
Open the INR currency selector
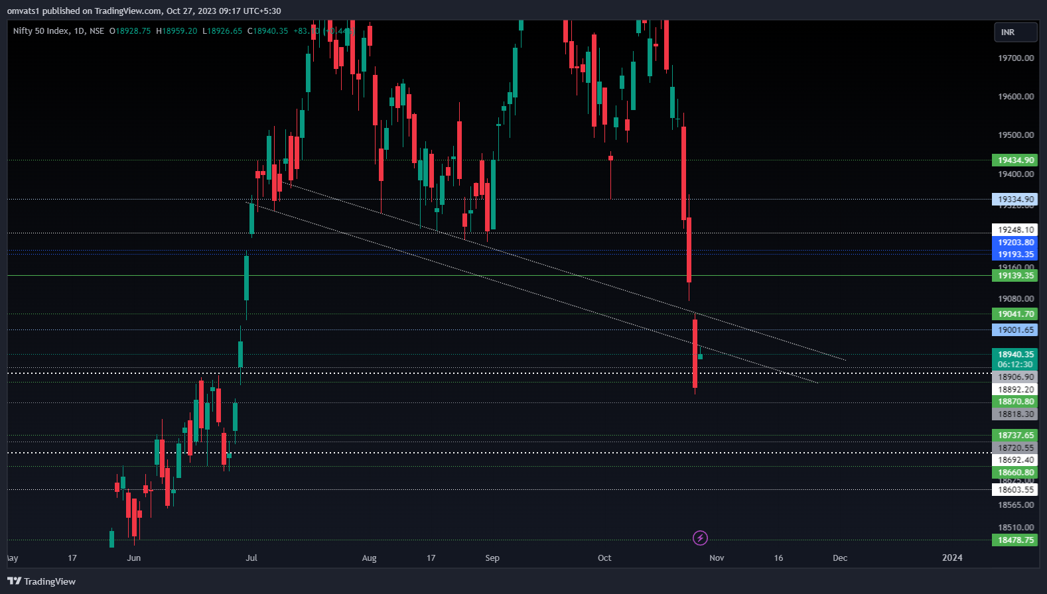(1015, 32)
